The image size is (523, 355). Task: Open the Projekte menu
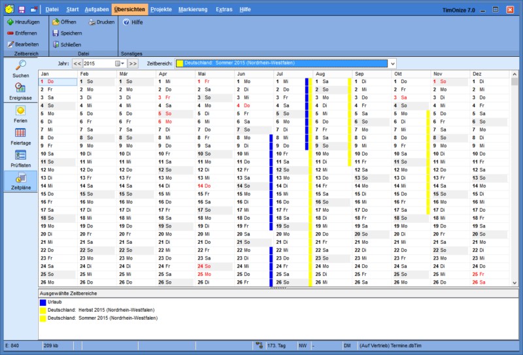(x=161, y=9)
